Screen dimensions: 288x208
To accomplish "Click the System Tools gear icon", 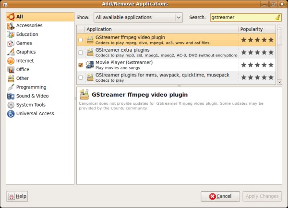I will pyautogui.click(x=11, y=105).
